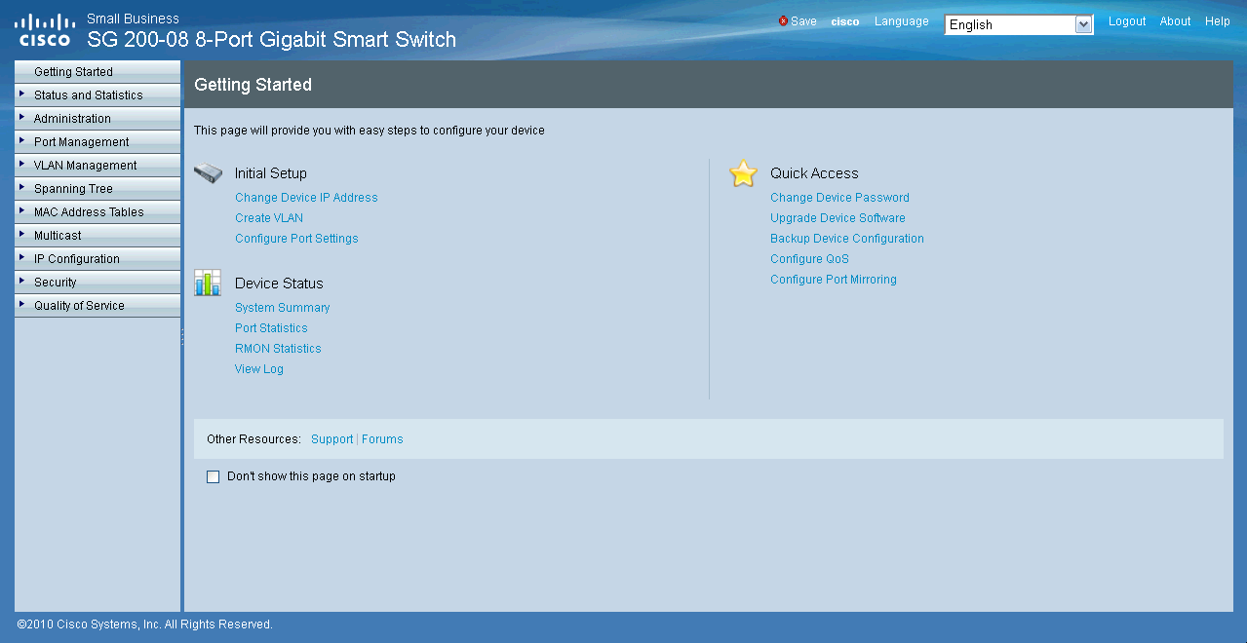Open the Port Management menu
Image resolution: width=1247 pixels, height=643 pixels.
[81, 142]
